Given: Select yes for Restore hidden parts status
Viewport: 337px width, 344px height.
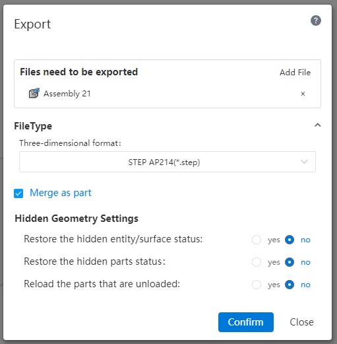Looking at the screenshot, I should pos(257,262).
